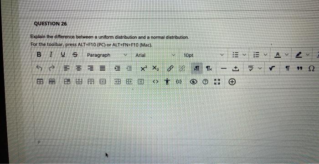Apply numbered list formatting
This screenshot has width=319, height=164.
pyautogui.click(x=256, y=55)
